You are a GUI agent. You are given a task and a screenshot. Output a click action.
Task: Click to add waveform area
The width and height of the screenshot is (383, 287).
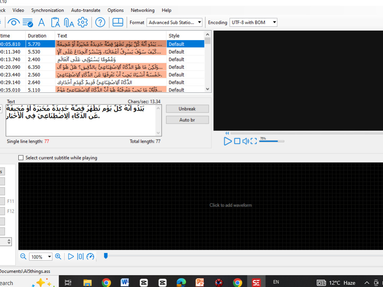[231, 205]
